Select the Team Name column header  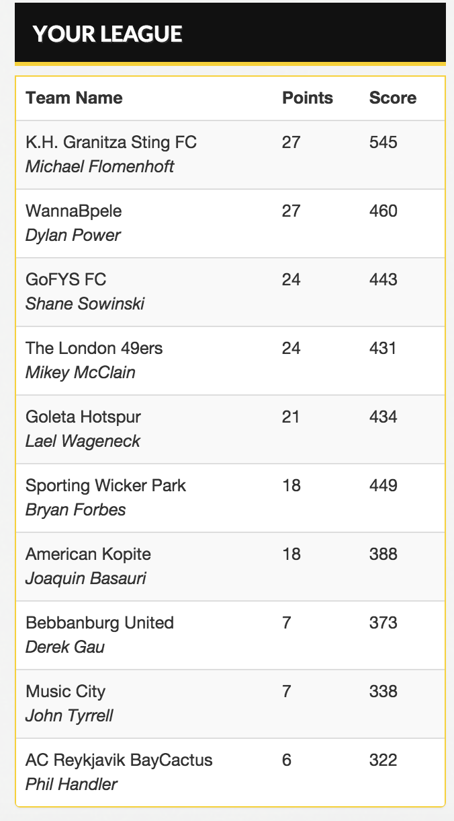tap(74, 98)
